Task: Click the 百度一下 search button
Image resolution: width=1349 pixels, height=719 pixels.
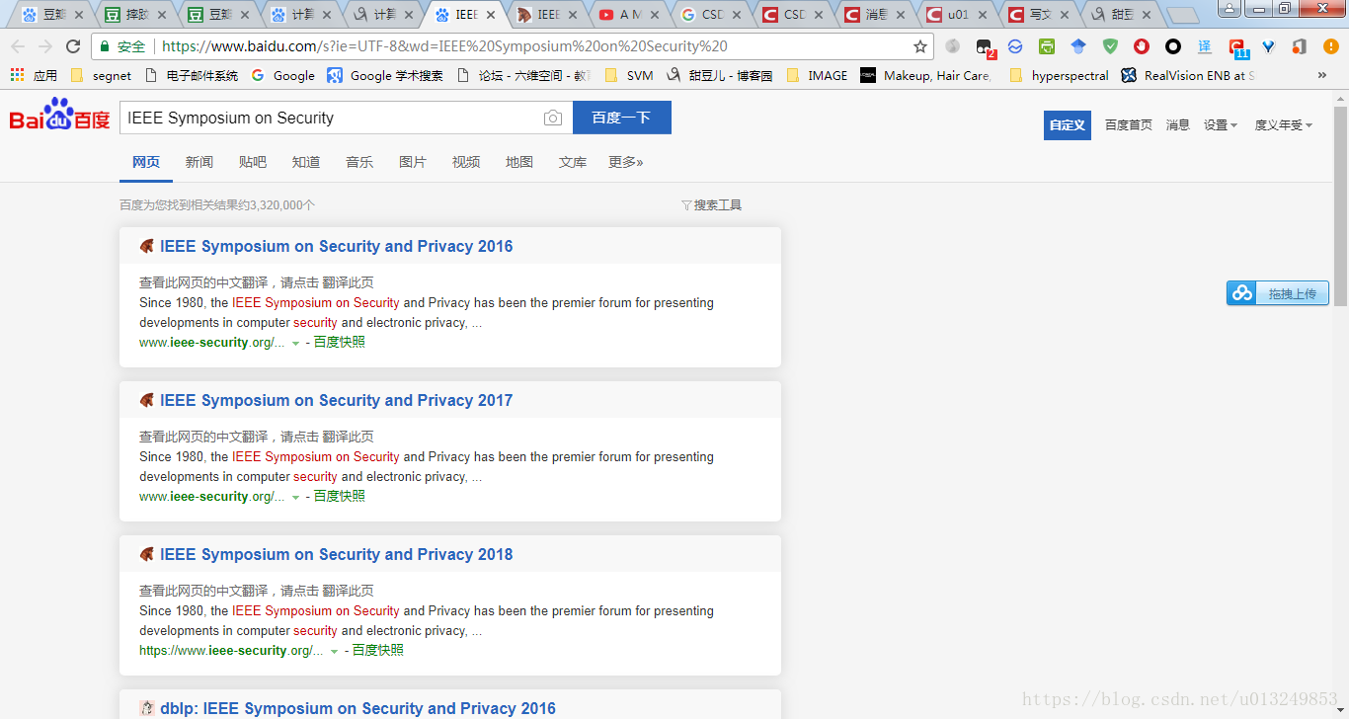Action: (622, 118)
